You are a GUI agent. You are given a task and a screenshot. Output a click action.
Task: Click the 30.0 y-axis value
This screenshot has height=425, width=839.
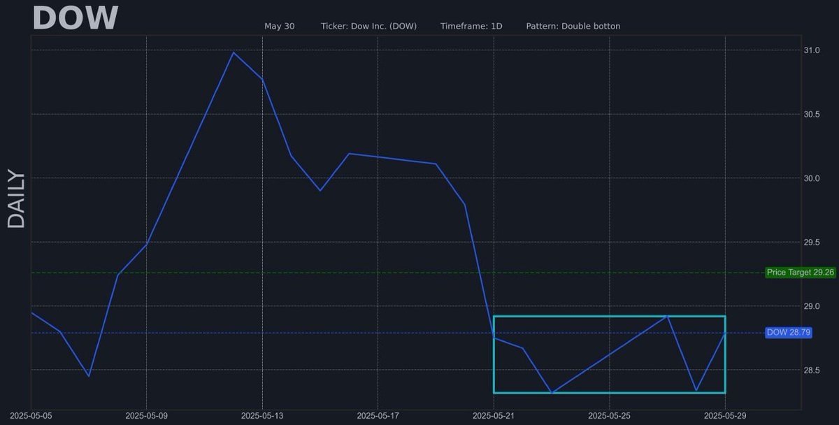(812, 178)
